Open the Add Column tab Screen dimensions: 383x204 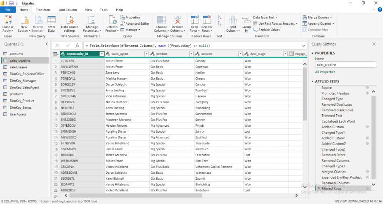click(x=68, y=10)
